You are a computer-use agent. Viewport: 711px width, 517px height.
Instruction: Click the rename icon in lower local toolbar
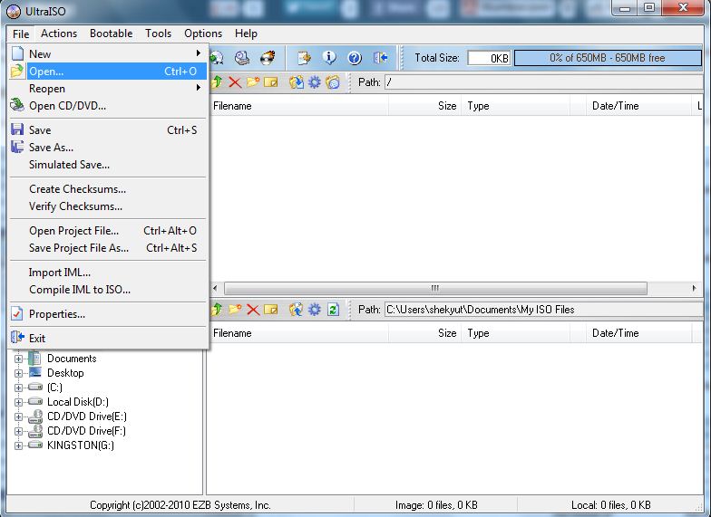click(270, 310)
